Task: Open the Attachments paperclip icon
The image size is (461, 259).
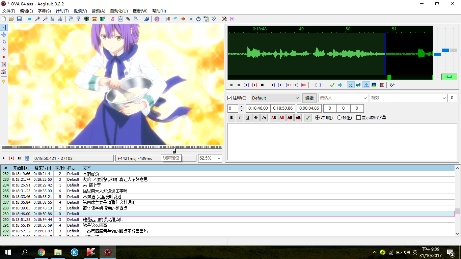Action: (128, 19)
